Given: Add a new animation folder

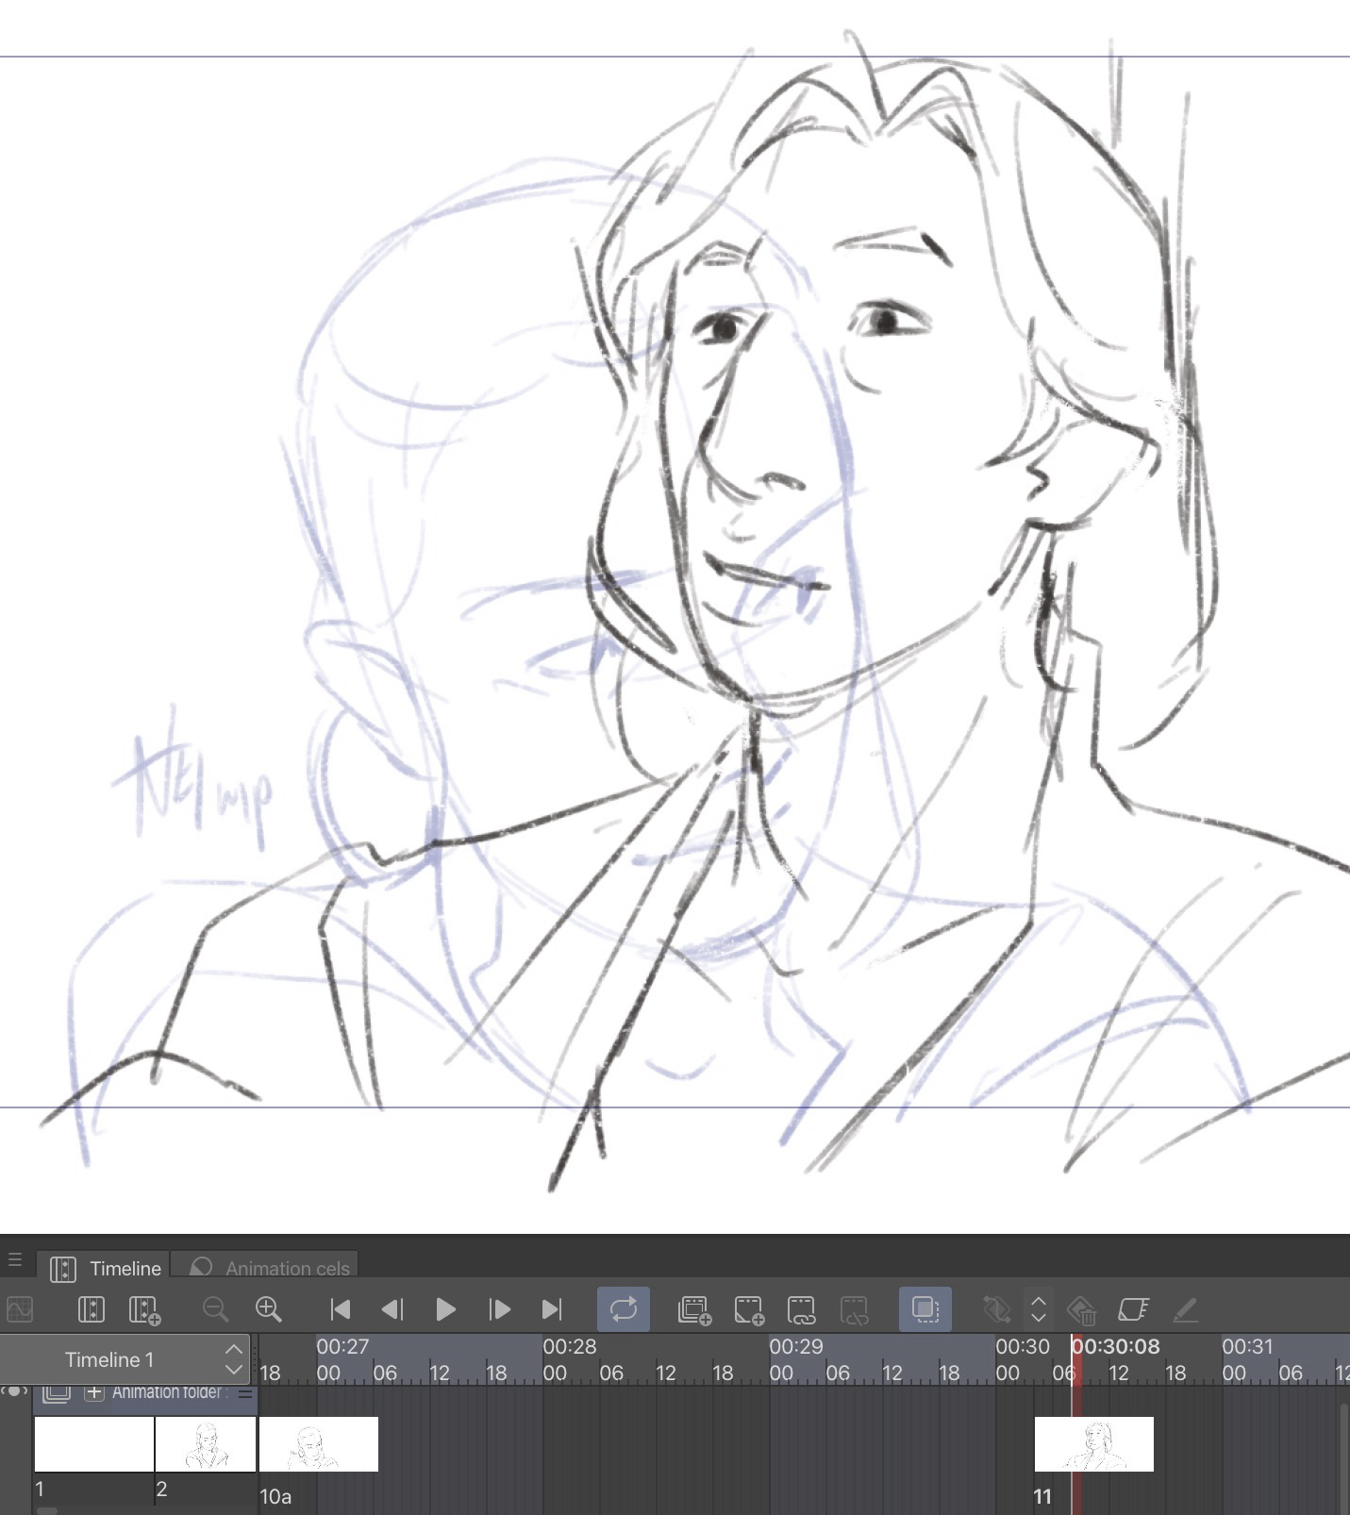Looking at the screenshot, I should click(694, 1309).
